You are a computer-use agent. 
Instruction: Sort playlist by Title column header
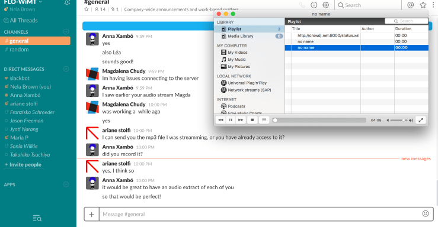[326, 29]
